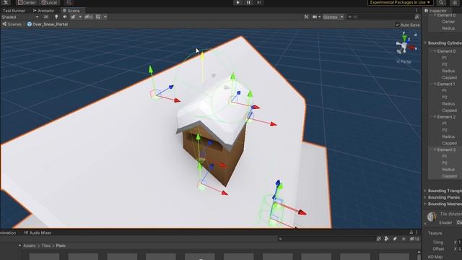
Task: Open the Shaded draw mode dropdown
Action: click(20, 17)
